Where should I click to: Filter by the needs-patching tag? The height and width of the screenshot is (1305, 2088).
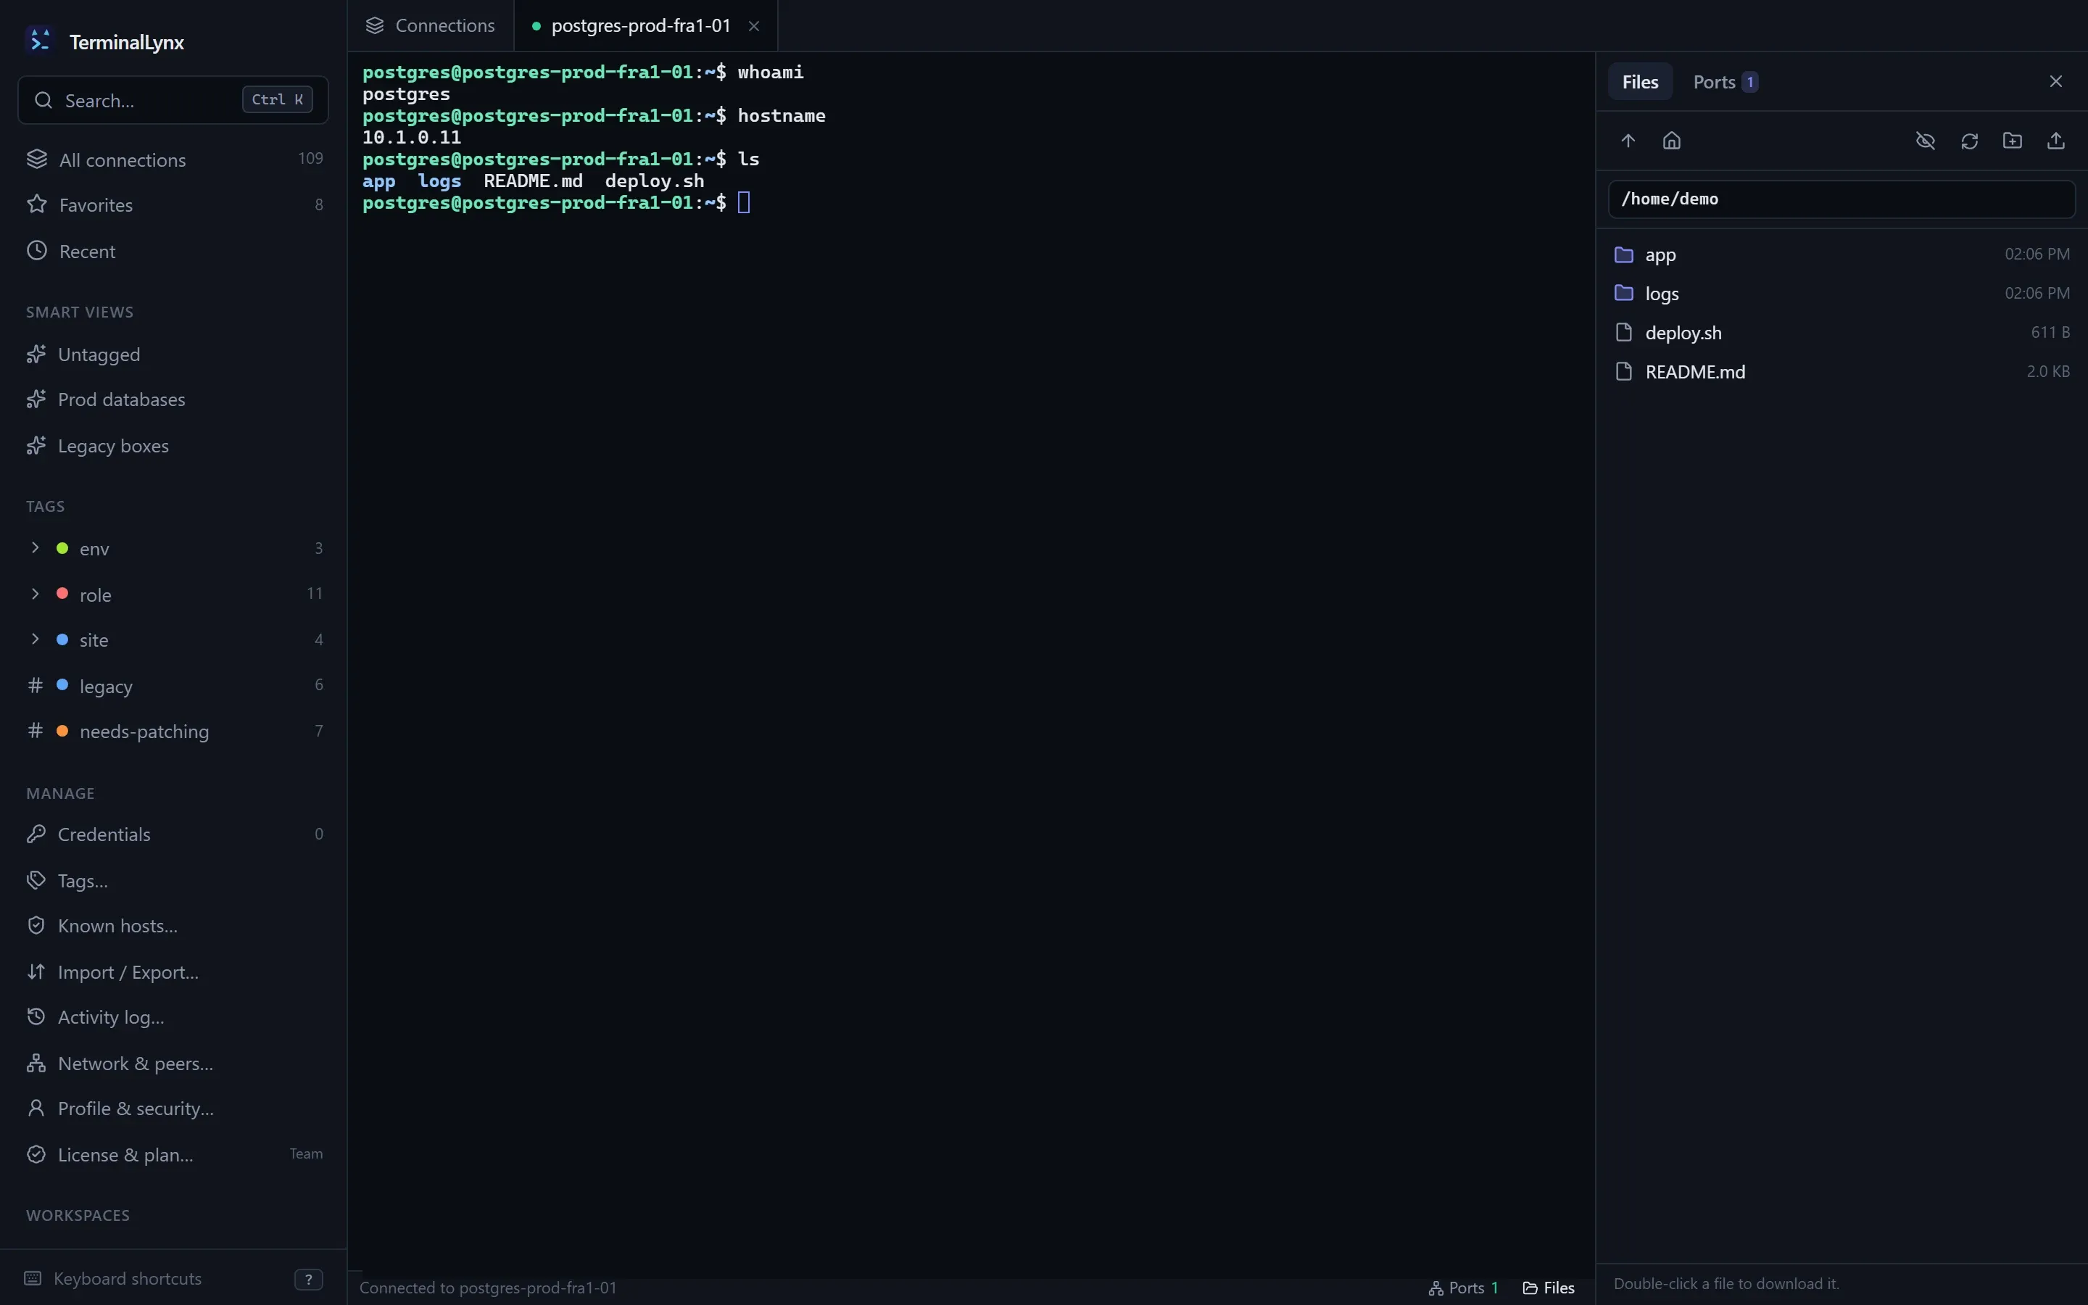tap(173, 732)
